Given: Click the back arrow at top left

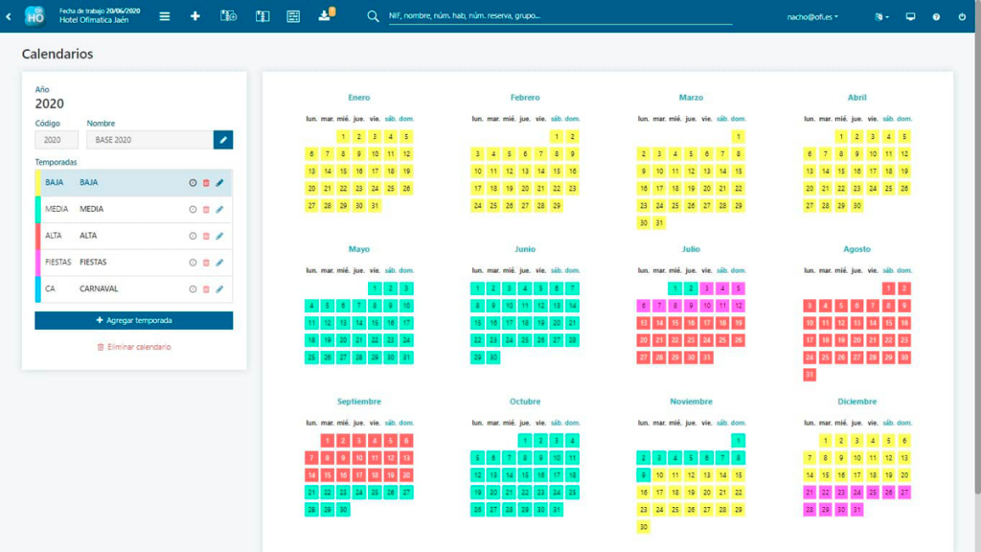Looking at the screenshot, I should pos(9,16).
